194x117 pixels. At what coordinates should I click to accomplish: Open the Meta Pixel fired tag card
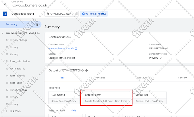(x=149, y=98)
